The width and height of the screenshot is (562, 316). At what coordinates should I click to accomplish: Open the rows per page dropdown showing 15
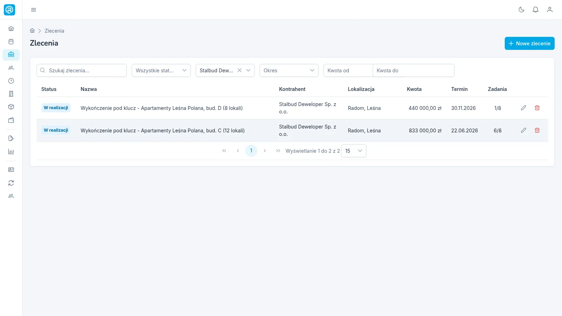(x=354, y=151)
